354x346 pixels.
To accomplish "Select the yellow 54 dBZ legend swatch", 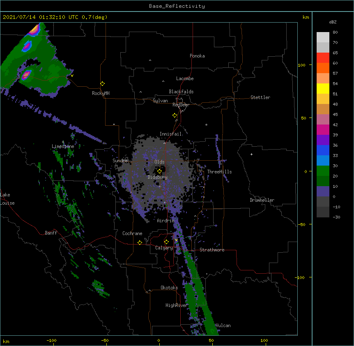I will click(x=323, y=88).
